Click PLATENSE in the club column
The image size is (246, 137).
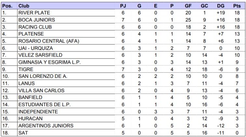click(x=31, y=34)
